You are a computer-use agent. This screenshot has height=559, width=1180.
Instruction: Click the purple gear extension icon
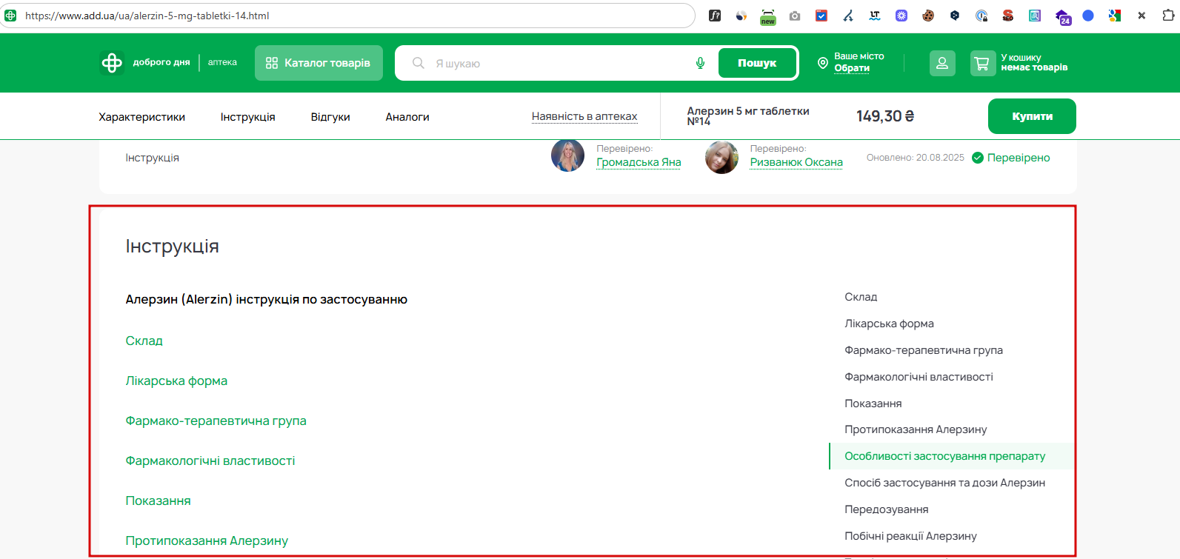coord(901,16)
